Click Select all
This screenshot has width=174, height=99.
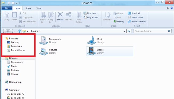[134, 13]
